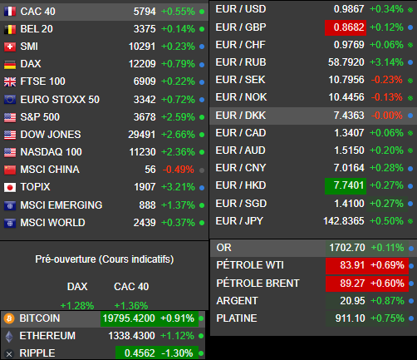Click the Ethereum diamond logo icon
Image resolution: width=417 pixels, height=360 pixels.
click(x=9, y=336)
